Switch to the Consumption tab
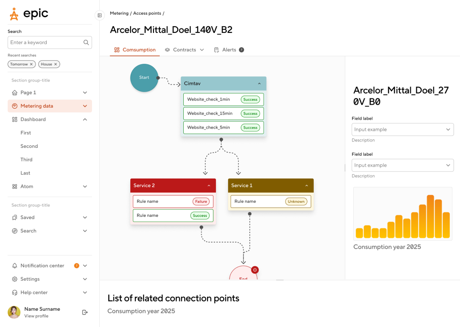The height and width of the screenshot is (327, 460). [x=135, y=50]
